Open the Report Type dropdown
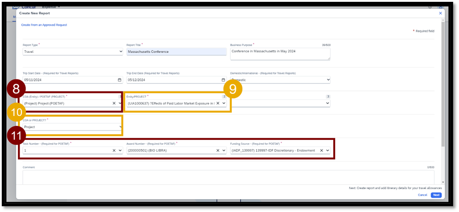This screenshot has width=459, height=212. click(72, 52)
